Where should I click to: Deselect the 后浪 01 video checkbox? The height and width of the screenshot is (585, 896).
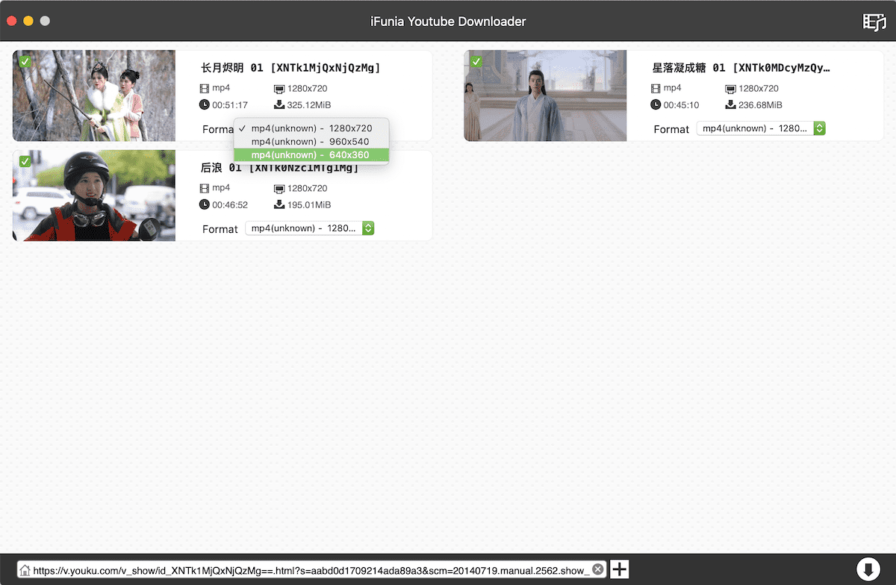[x=25, y=161]
